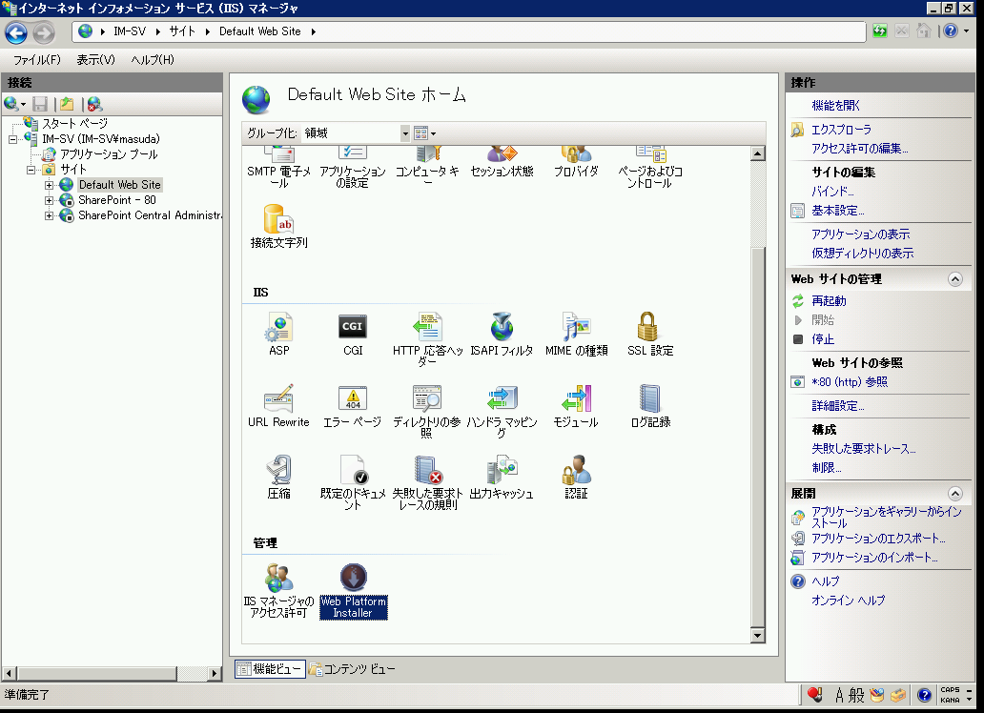Switch to the コンテンツ ビュー tab
This screenshot has width=984, height=713.
tap(352, 669)
